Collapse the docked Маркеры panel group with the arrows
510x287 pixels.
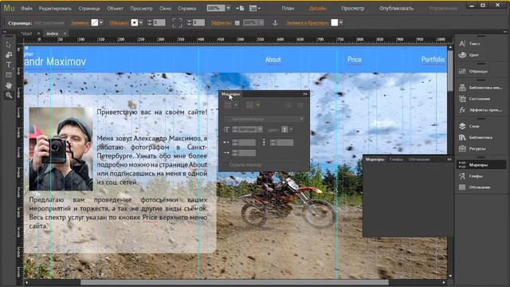coord(449,159)
